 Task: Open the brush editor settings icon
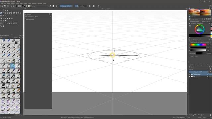point(26,6)
